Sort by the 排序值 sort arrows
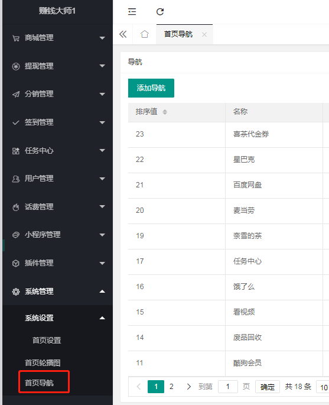This screenshot has height=405, width=329. point(165,112)
